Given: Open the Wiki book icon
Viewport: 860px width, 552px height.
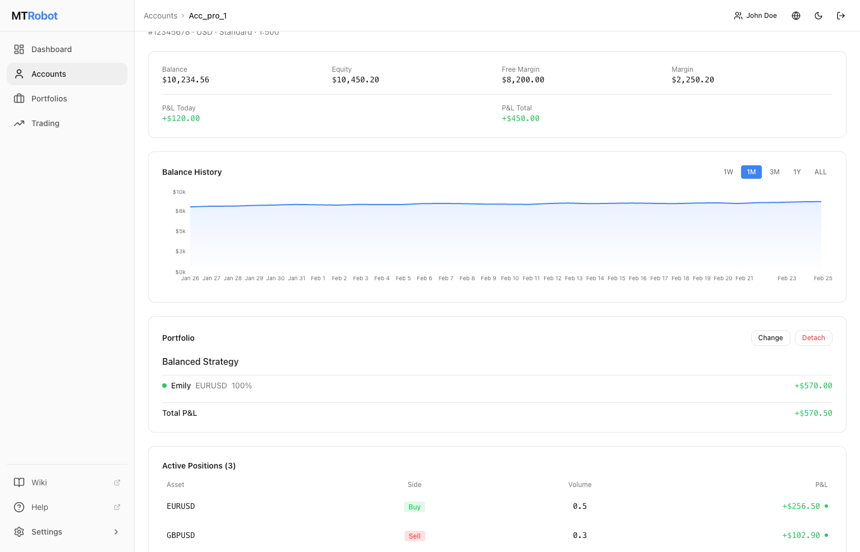Looking at the screenshot, I should click(x=19, y=483).
